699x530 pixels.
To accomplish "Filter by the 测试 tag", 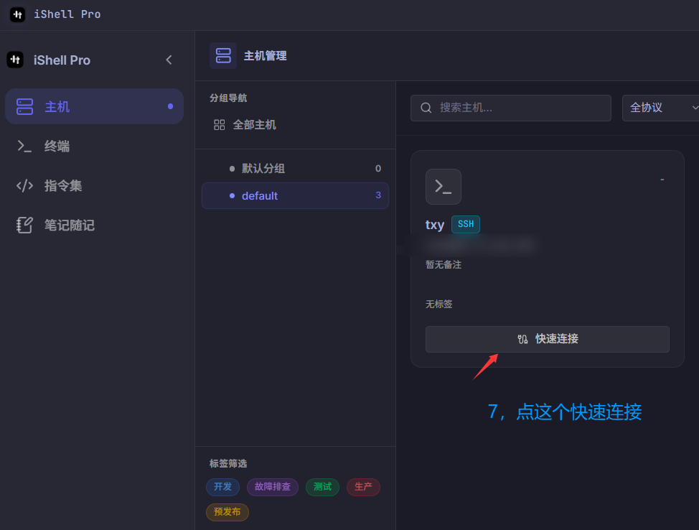I will [322, 487].
